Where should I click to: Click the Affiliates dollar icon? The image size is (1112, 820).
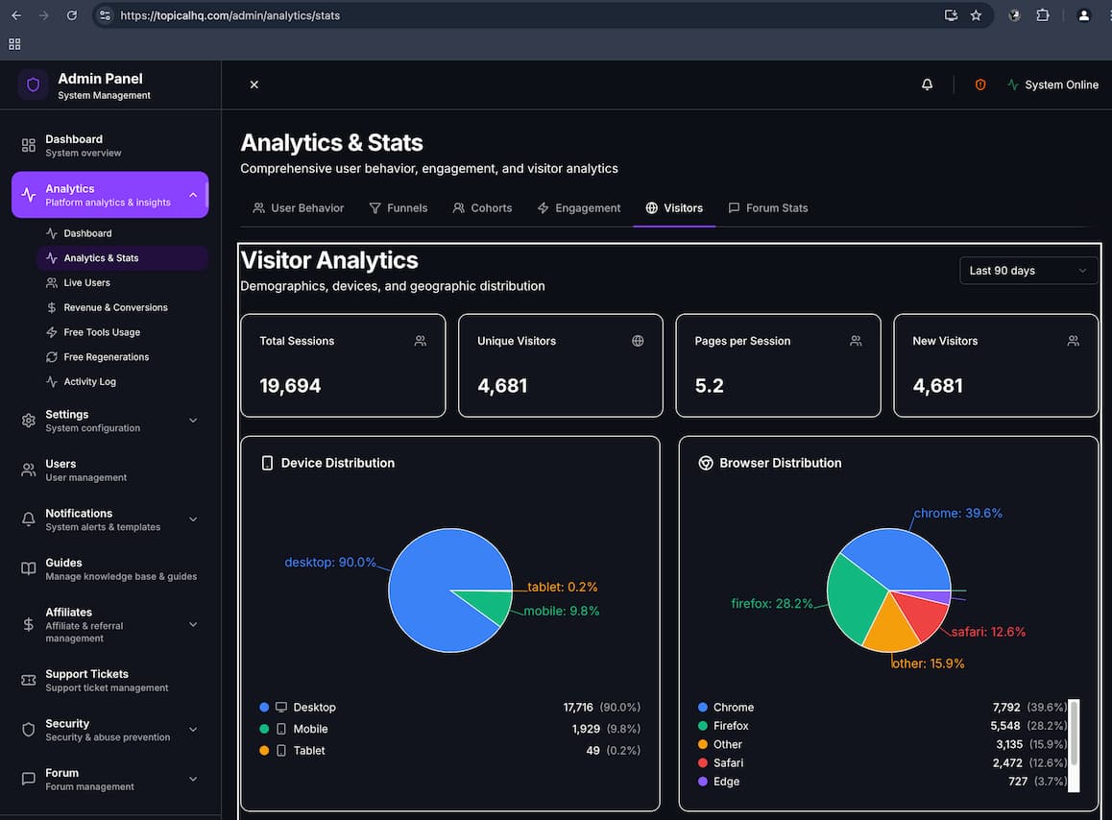pyautogui.click(x=29, y=624)
